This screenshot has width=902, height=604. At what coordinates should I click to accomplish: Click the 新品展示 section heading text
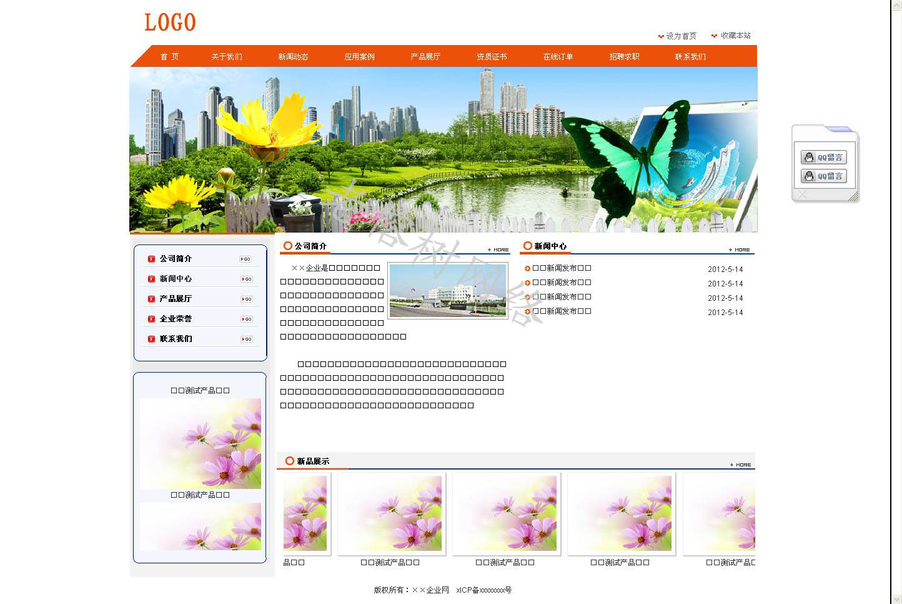(313, 461)
